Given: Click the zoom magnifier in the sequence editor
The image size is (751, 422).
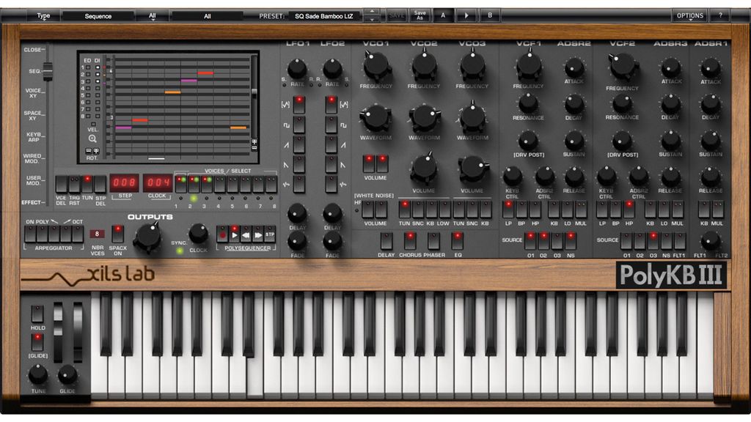Looking at the screenshot, I should (x=93, y=138).
